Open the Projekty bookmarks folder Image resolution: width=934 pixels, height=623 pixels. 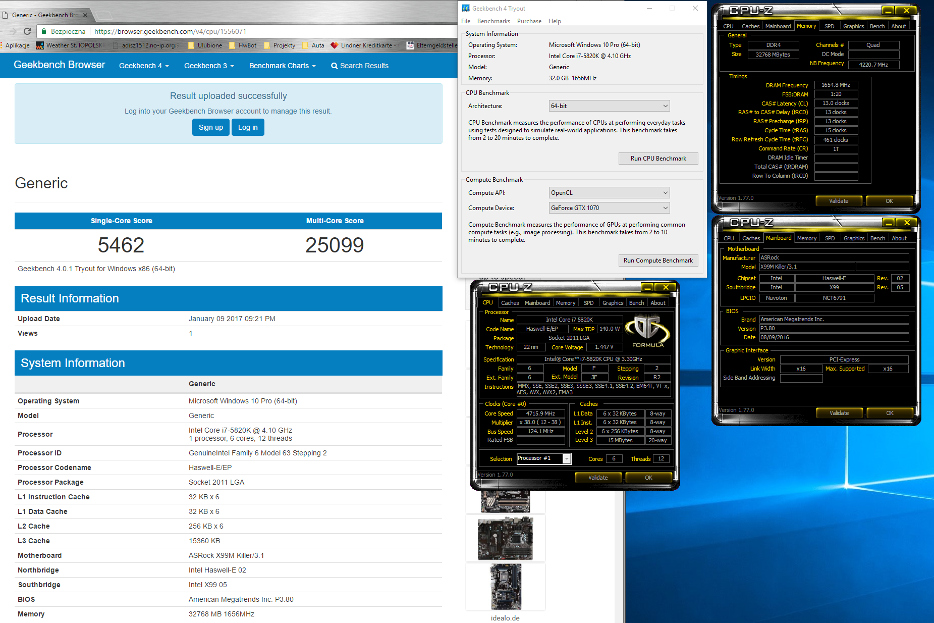280,45
